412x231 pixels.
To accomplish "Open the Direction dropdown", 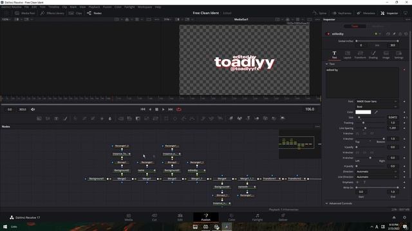I will point(377,171).
